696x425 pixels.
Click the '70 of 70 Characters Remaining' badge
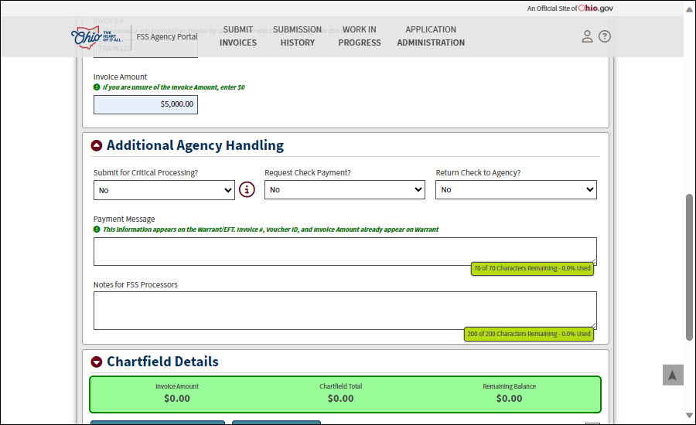tap(532, 268)
